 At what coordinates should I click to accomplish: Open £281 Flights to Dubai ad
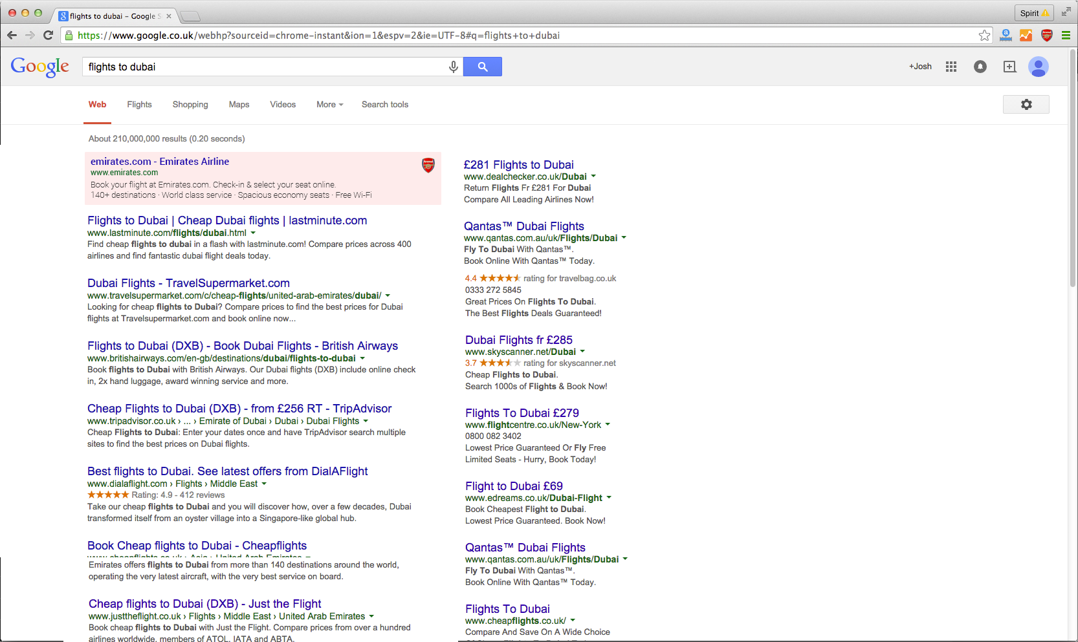click(x=519, y=165)
